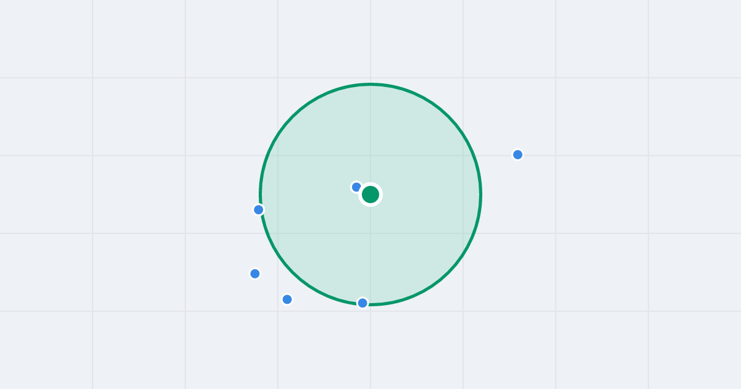The image size is (741, 389).
Task: Click the blue dot on the circle's left edge
Action: coord(259,210)
